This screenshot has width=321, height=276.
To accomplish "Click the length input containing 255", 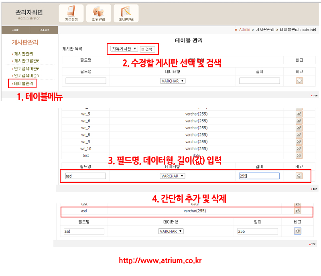I will tap(259, 176).
